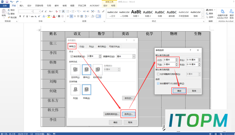Select the Center alignment option in Table Properties
The image size is (235, 135).
click(x=87, y=70)
